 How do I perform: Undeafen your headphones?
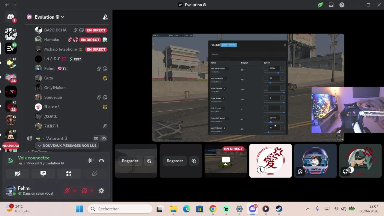(x=84, y=190)
